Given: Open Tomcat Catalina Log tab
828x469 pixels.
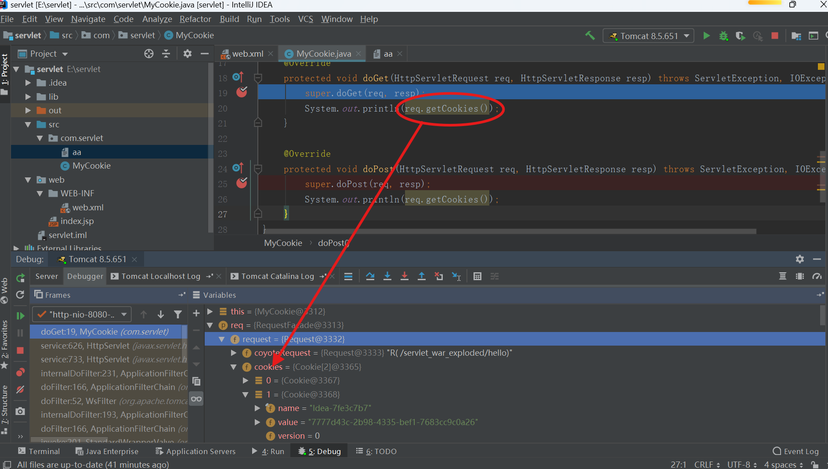Looking at the screenshot, I should pos(278,276).
